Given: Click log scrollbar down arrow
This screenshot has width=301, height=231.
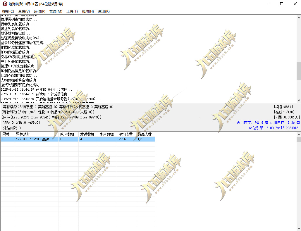Looking at the screenshot, I should click(x=299, y=100).
